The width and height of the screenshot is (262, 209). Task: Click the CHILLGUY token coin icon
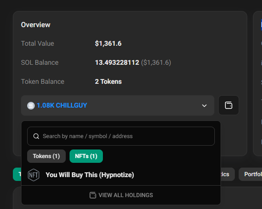(x=31, y=106)
